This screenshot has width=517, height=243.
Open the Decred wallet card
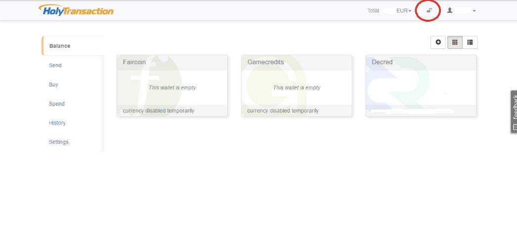coord(421,85)
